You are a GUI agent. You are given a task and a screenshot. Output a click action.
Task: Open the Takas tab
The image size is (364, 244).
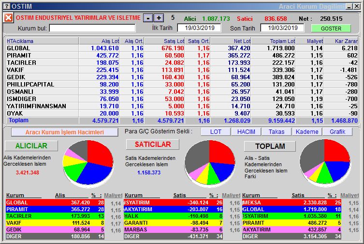click(277, 132)
